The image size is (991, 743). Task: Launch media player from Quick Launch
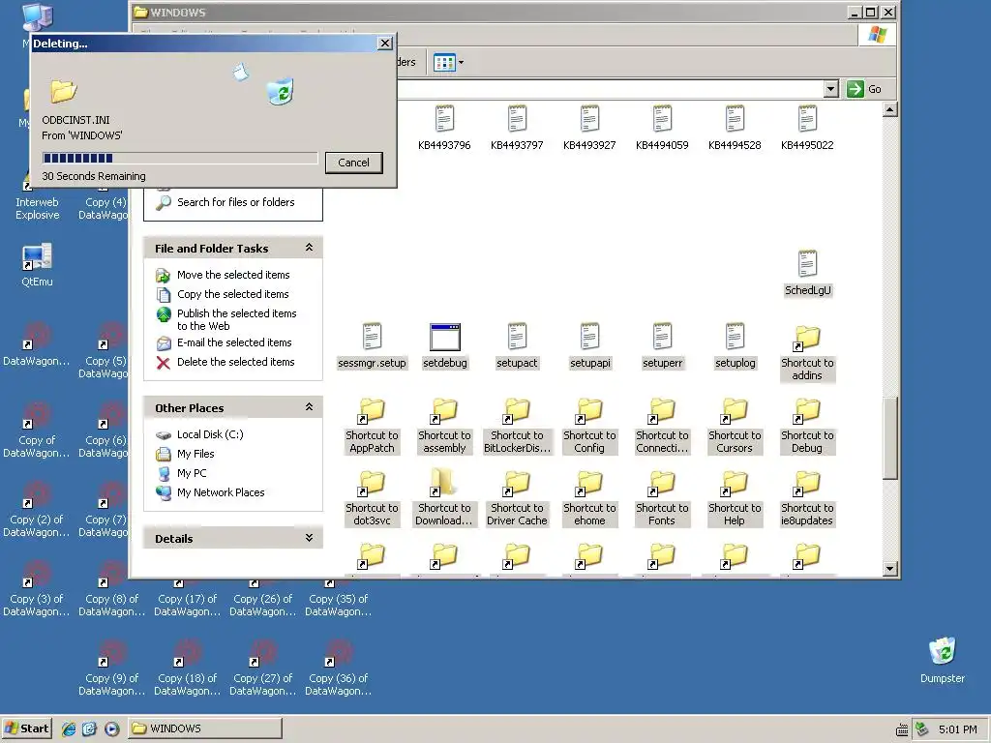[112, 728]
